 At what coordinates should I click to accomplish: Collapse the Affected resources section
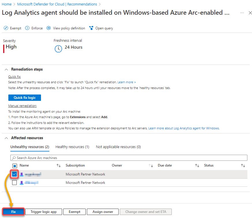pyautogui.click(x=6, y=138)
